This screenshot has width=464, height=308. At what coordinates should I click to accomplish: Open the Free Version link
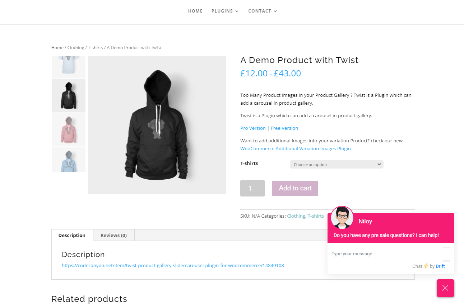pos(284,128)
